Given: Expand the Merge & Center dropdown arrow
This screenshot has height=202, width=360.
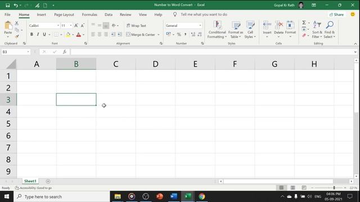Looking at the screenshot, I should point(159,35).
